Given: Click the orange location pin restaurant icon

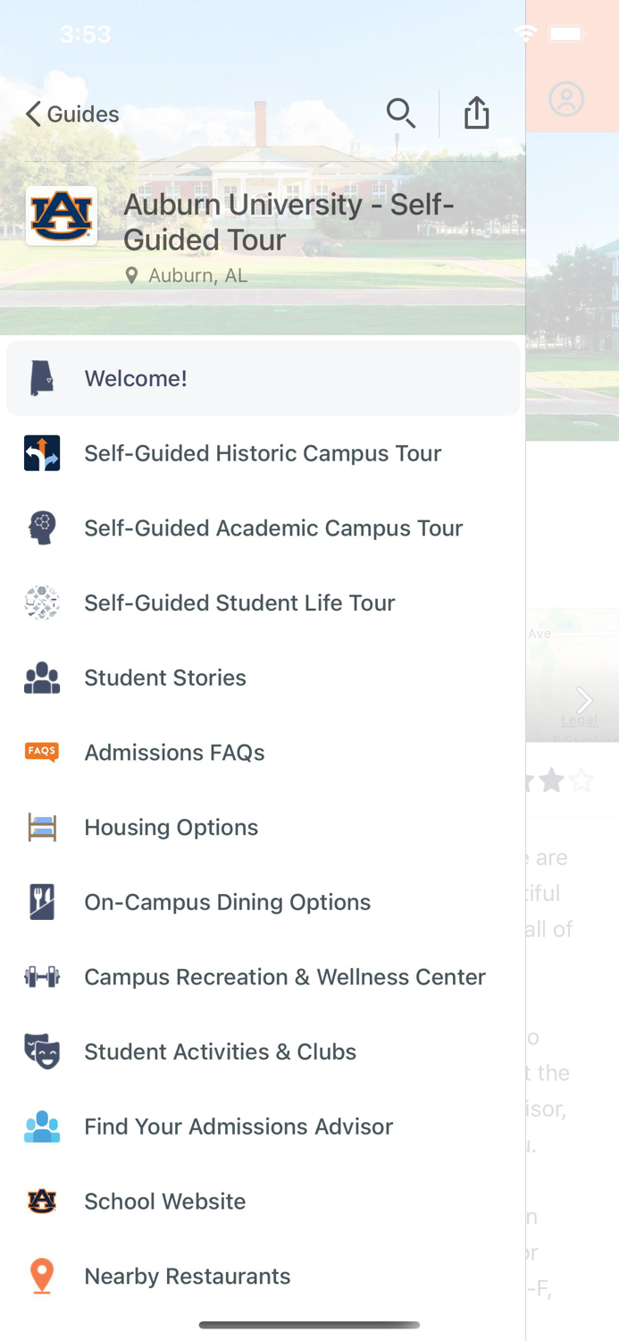Looking at the screenshot, I should pyautogui.click(x=40, y=1276).
